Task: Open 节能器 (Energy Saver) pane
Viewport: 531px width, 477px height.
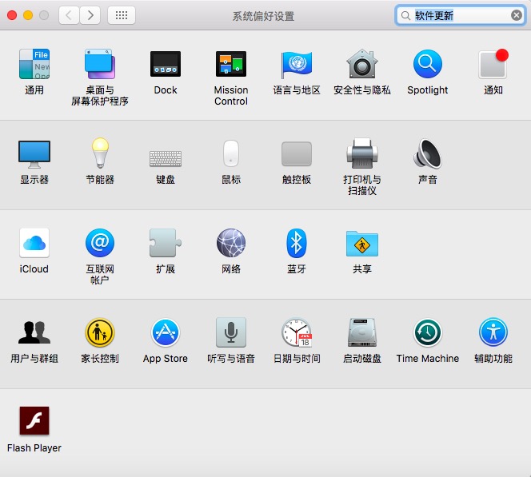Action: (x=100, y=154)
